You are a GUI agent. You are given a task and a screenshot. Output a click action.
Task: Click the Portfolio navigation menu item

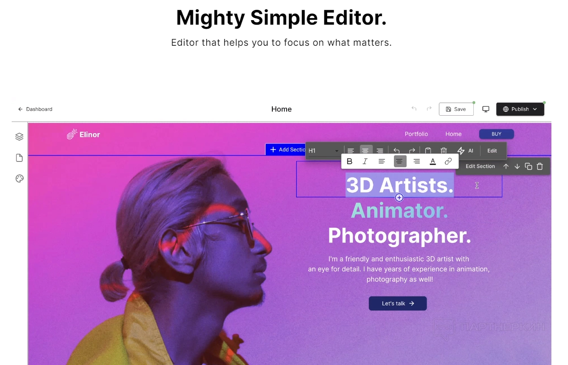tap(416, 134)
